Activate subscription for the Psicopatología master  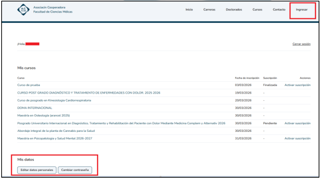pyautogui.click(x=297, y=139)
